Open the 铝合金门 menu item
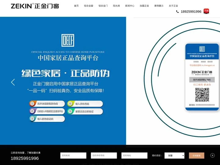 103,6
